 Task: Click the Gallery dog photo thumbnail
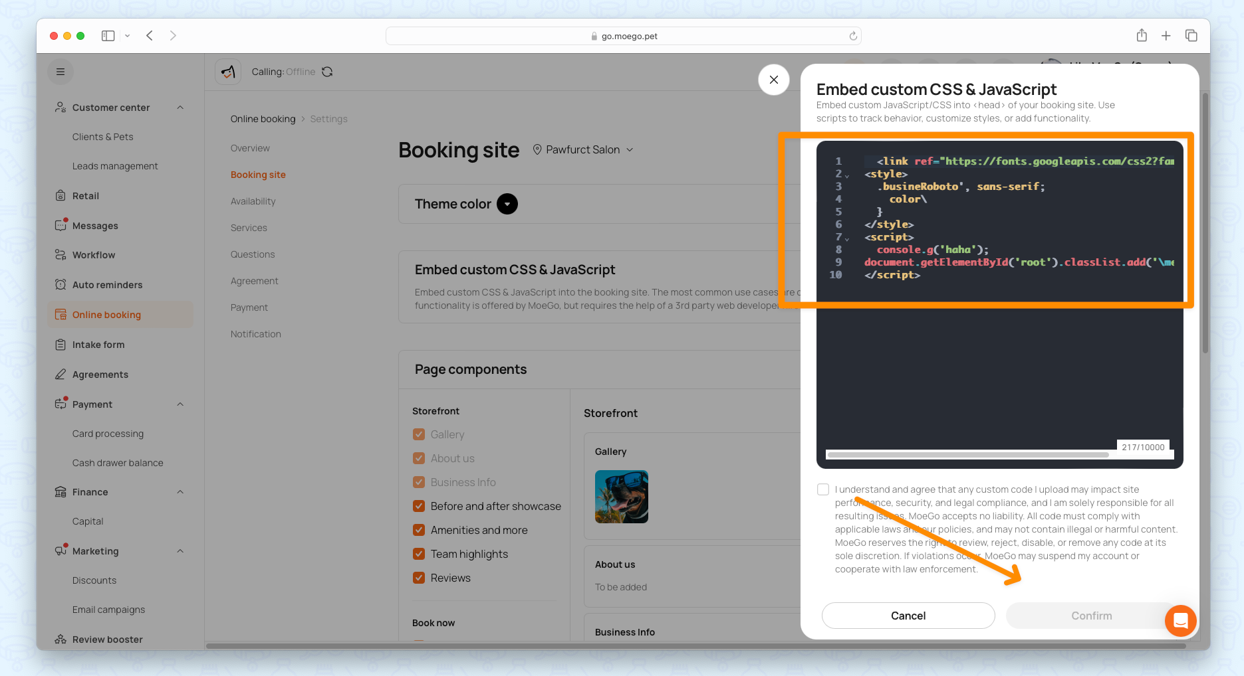point(622,497)
